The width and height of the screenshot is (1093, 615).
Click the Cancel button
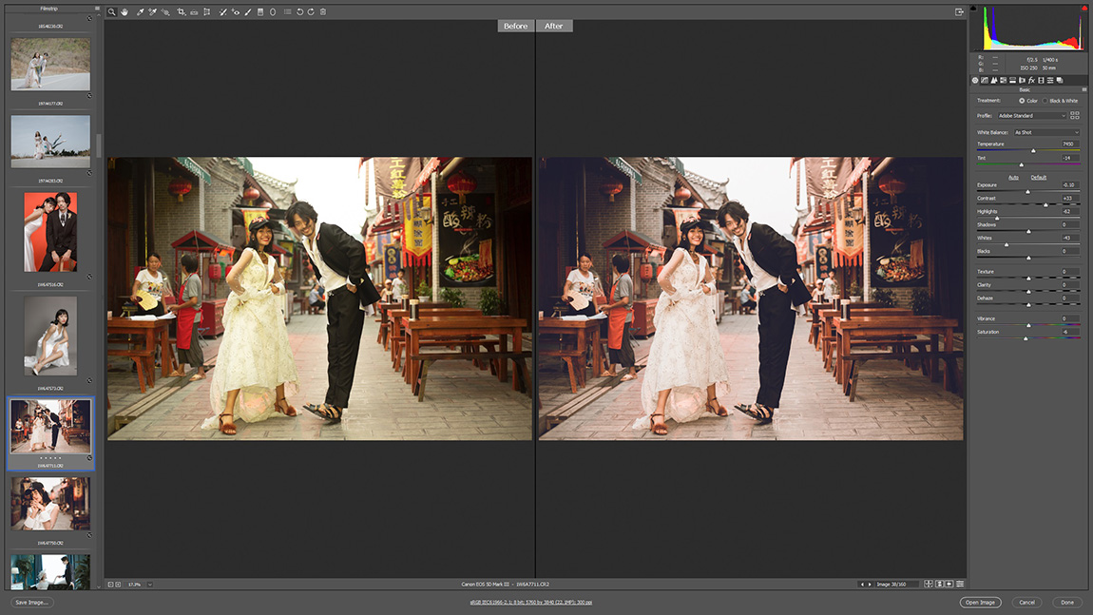point(1026,603)
